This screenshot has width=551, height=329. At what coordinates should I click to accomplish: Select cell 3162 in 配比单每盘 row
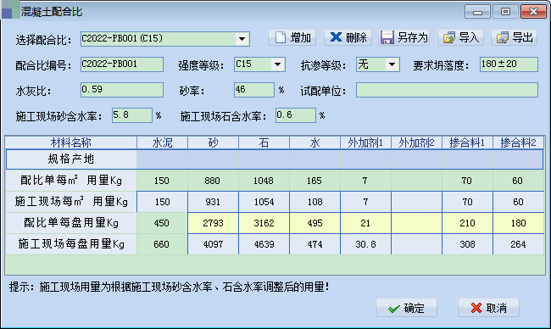tap(264, 223)
